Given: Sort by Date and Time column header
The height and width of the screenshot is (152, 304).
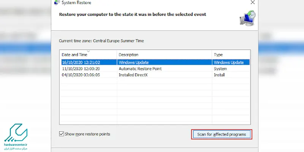Looking at the screenshot, I should (88, 55).
